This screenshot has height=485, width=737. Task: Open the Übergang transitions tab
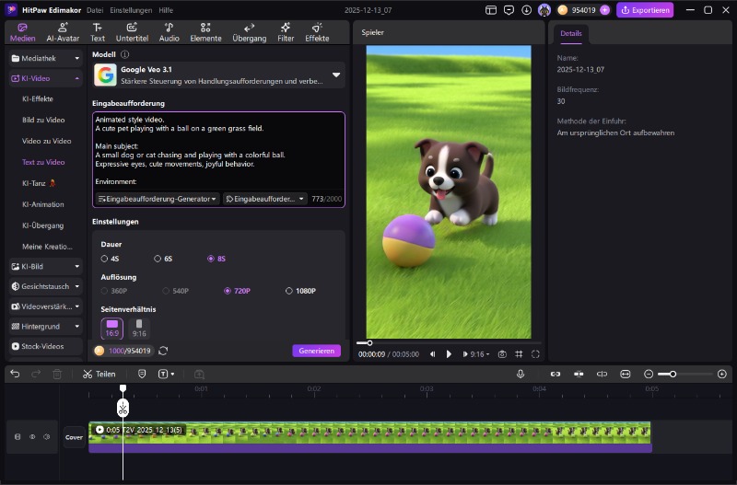point(249,32)
